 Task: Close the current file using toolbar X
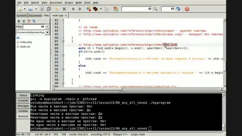(x=64, y=9)
